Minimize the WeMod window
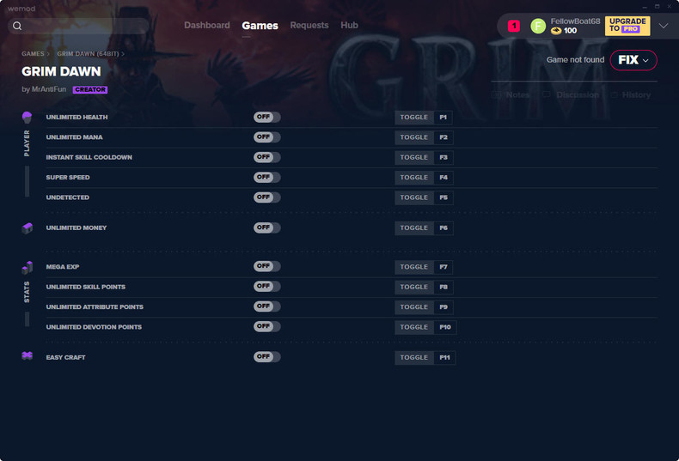The height and width of the screenshot is (461, 679). coord(645,7)
